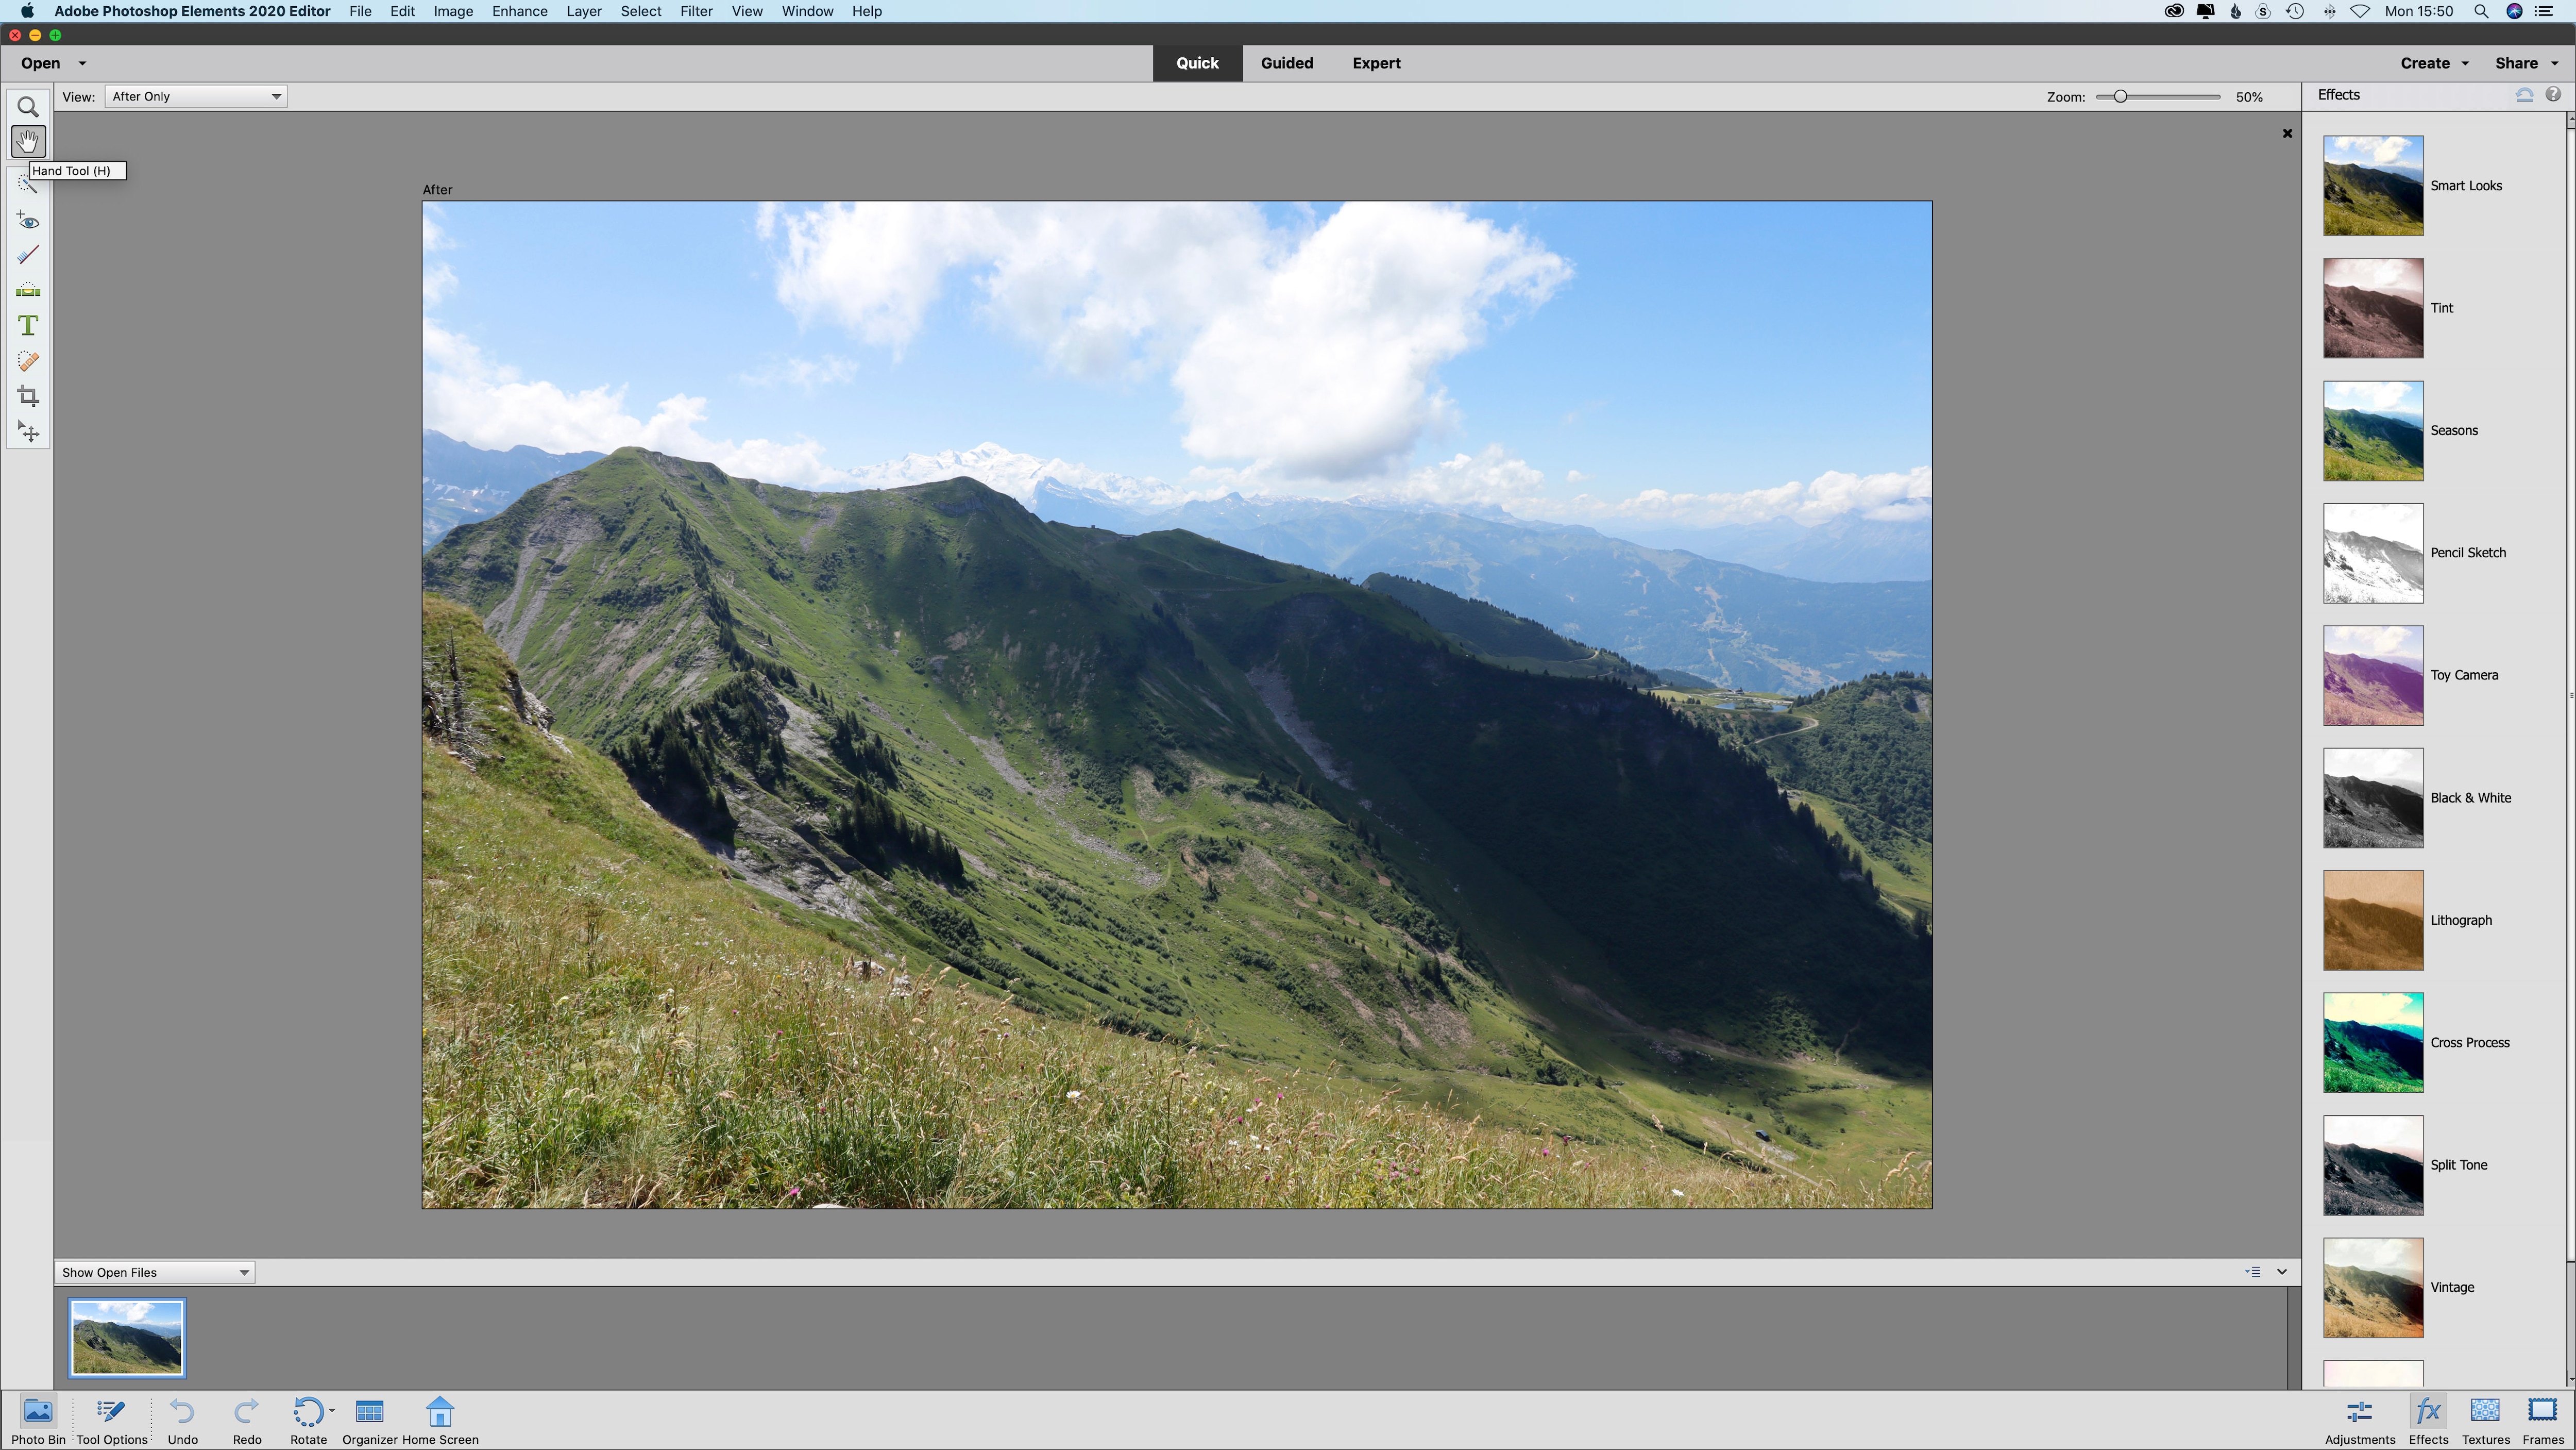
Task: Drag the Zoom level slider
Action: click(2118, 95)
